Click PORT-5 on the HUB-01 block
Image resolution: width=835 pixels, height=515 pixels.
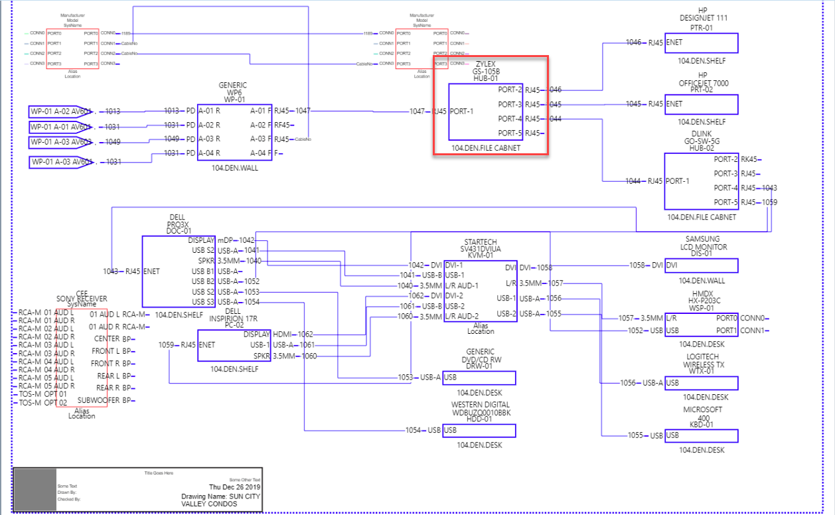(x=510, y=133)
